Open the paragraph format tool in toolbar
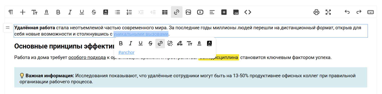Screen dimensions: 382x94 click(x=11, y=12)
